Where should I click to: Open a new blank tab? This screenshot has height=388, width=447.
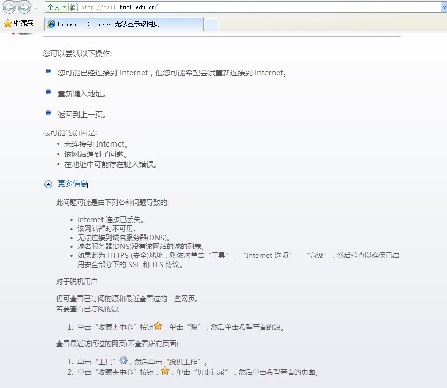coord(211,24)
